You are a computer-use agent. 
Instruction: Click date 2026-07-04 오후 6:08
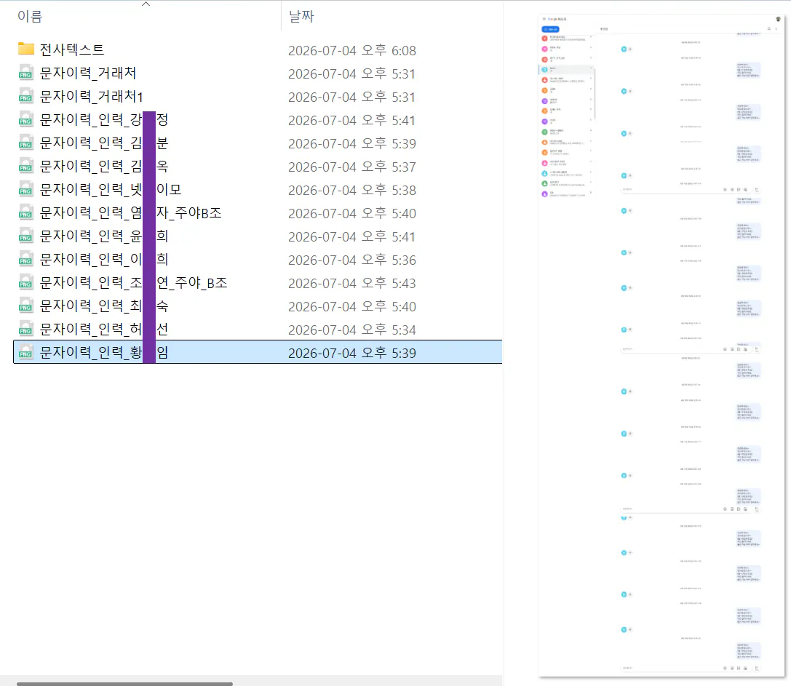[352, 50]
